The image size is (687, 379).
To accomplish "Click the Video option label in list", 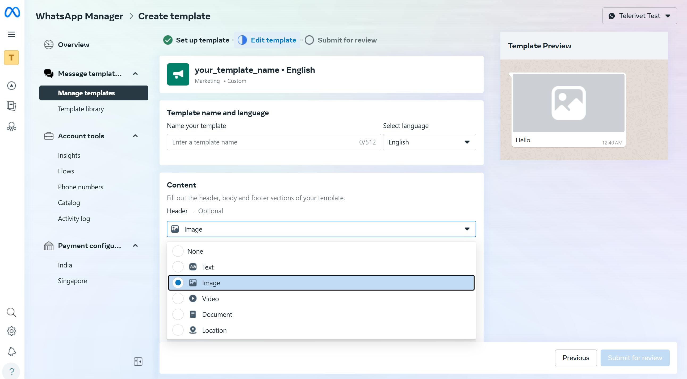I will pos(210,299).
